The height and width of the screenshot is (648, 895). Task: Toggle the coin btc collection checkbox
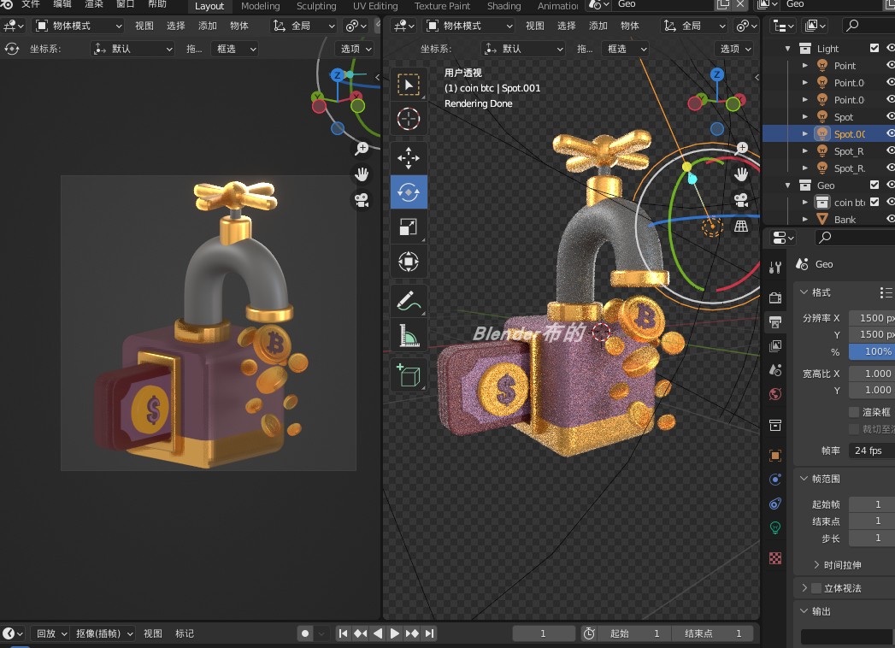tap(874, 202)
